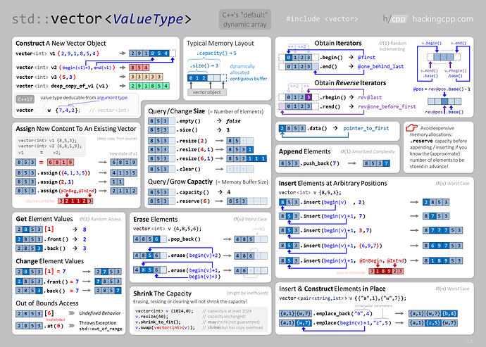The image size is (486, 347).
Task: Click the bold ".reserve" word in the tip
Action: click(421, 141)
